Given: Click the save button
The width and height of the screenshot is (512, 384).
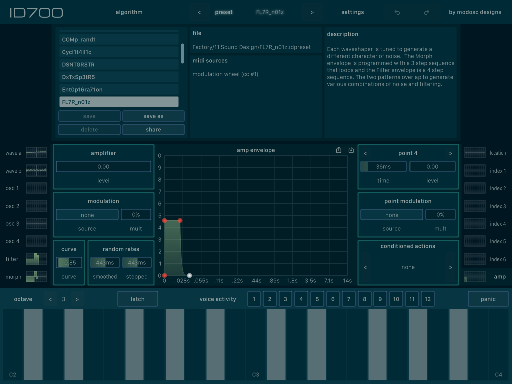Looking at the screenshot, I should 89,116.
